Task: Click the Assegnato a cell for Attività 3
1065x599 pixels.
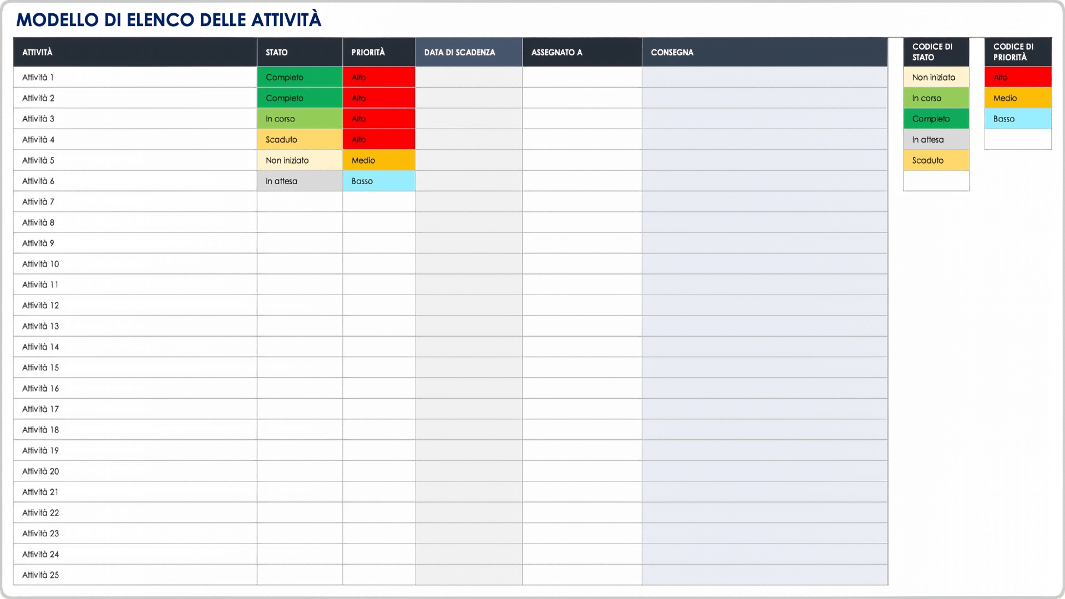Action: 582,119
